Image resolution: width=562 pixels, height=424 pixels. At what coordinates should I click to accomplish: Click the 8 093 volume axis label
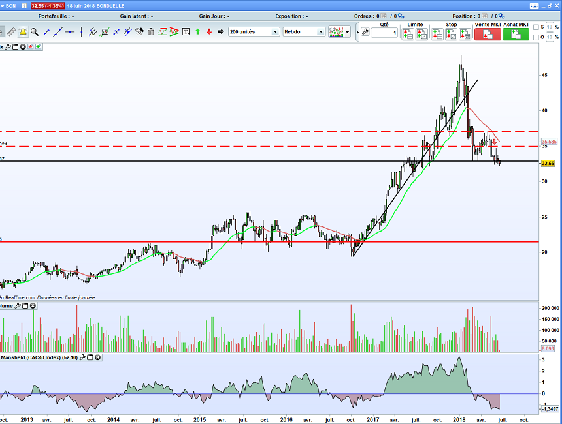[x=548, y=348]
